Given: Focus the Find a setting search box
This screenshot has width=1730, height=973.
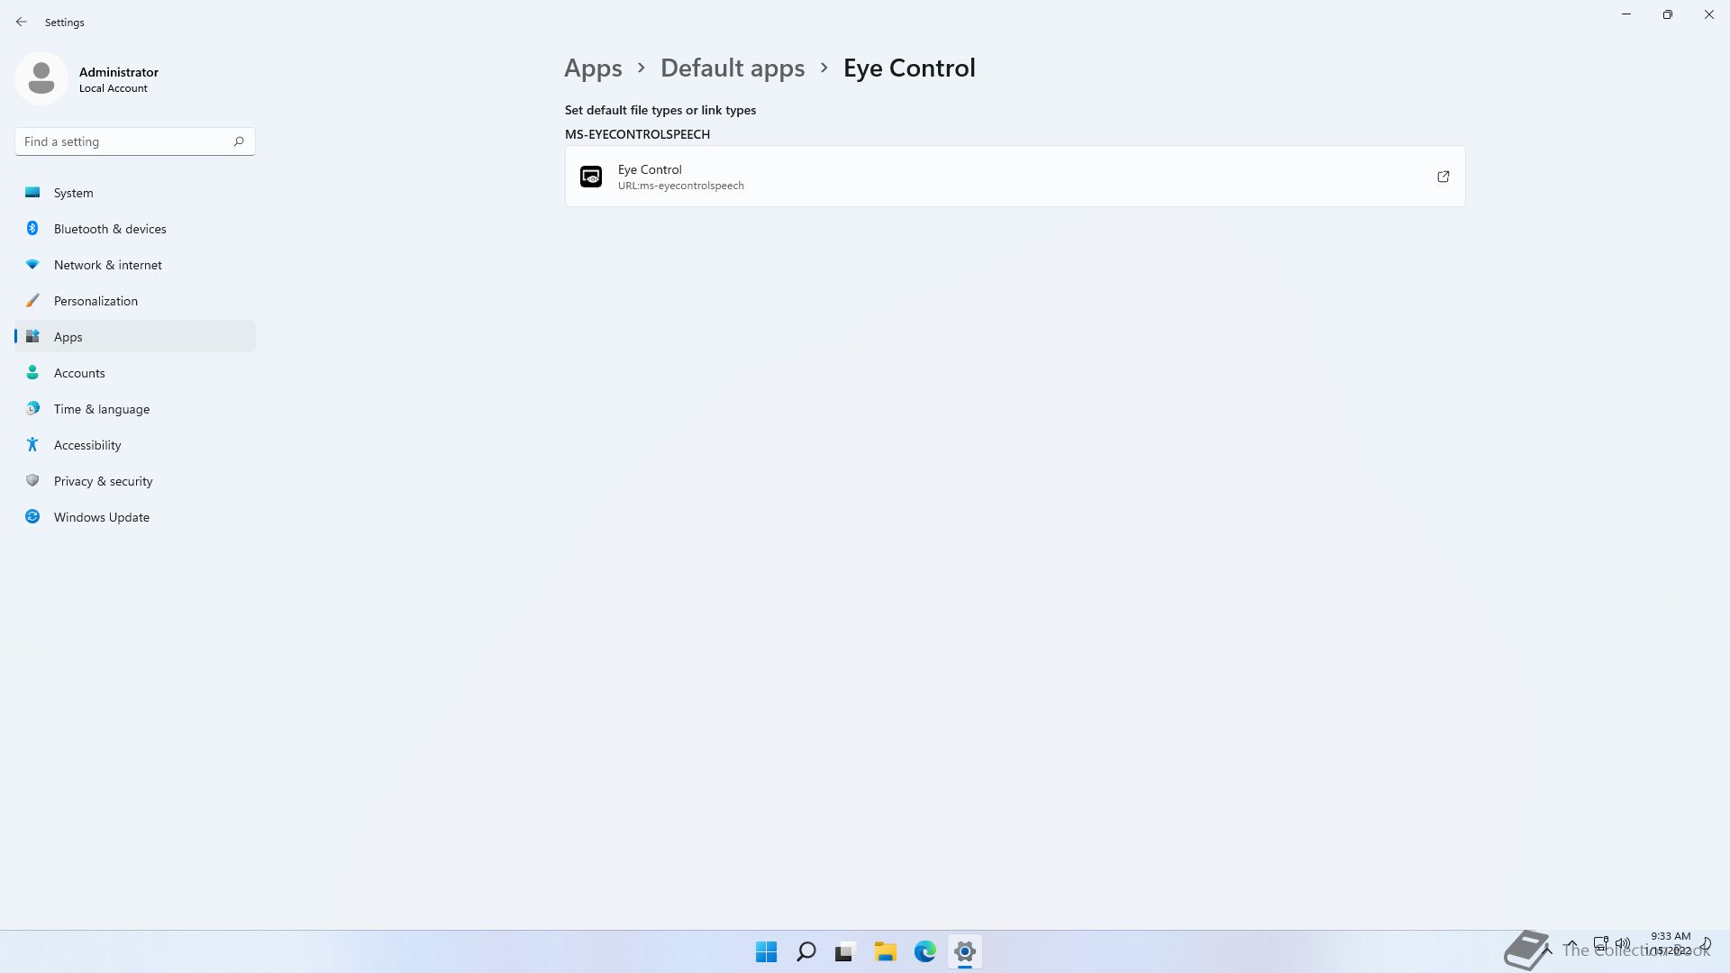Looking at the screenshot, I should pos(135,141).
